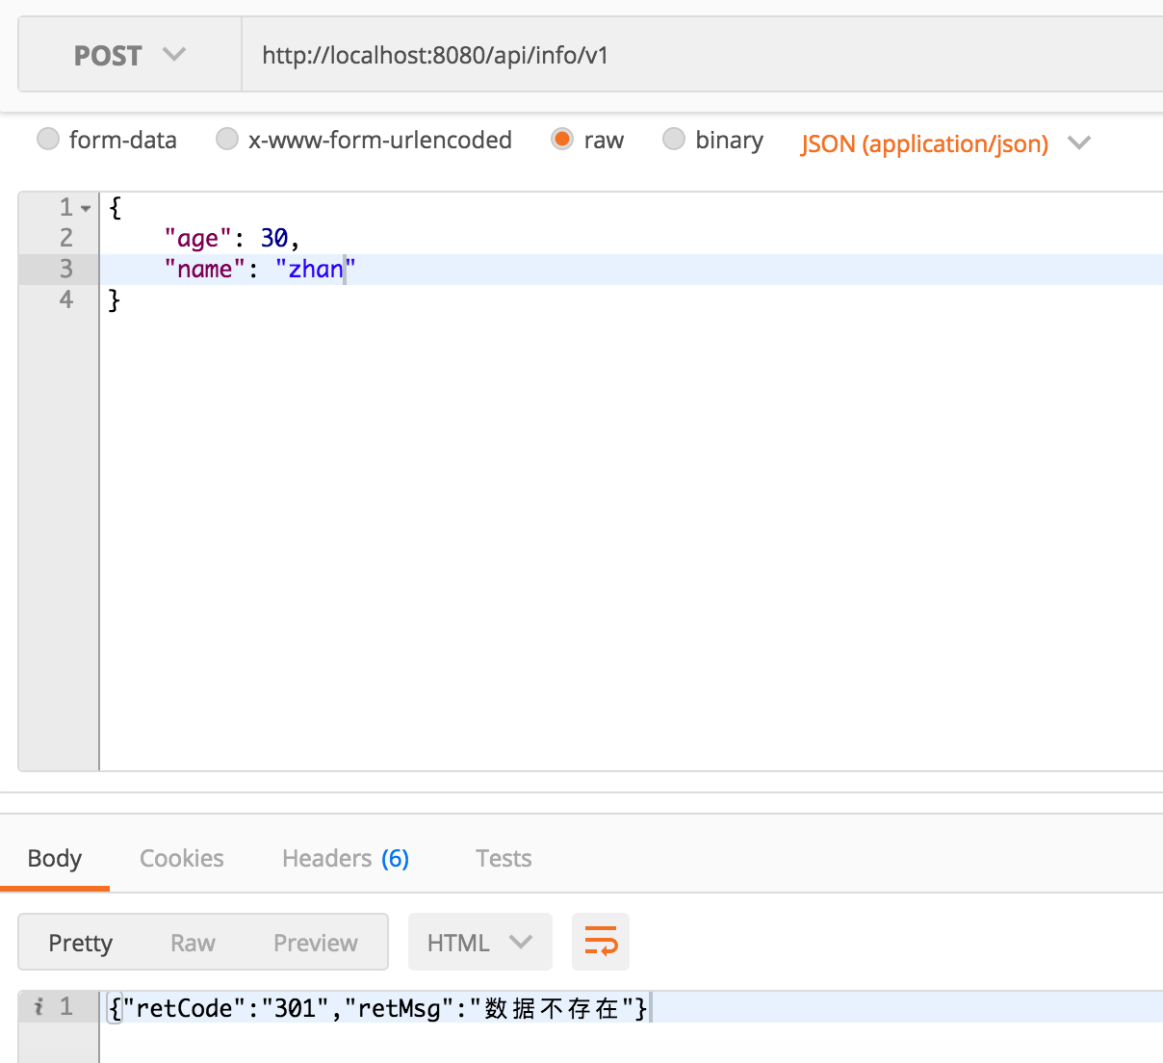Image resolution: width=1163 pixels, height=1063 pixels.
Task: Open the POST method dropdown
Action: (x=130, y=55)
